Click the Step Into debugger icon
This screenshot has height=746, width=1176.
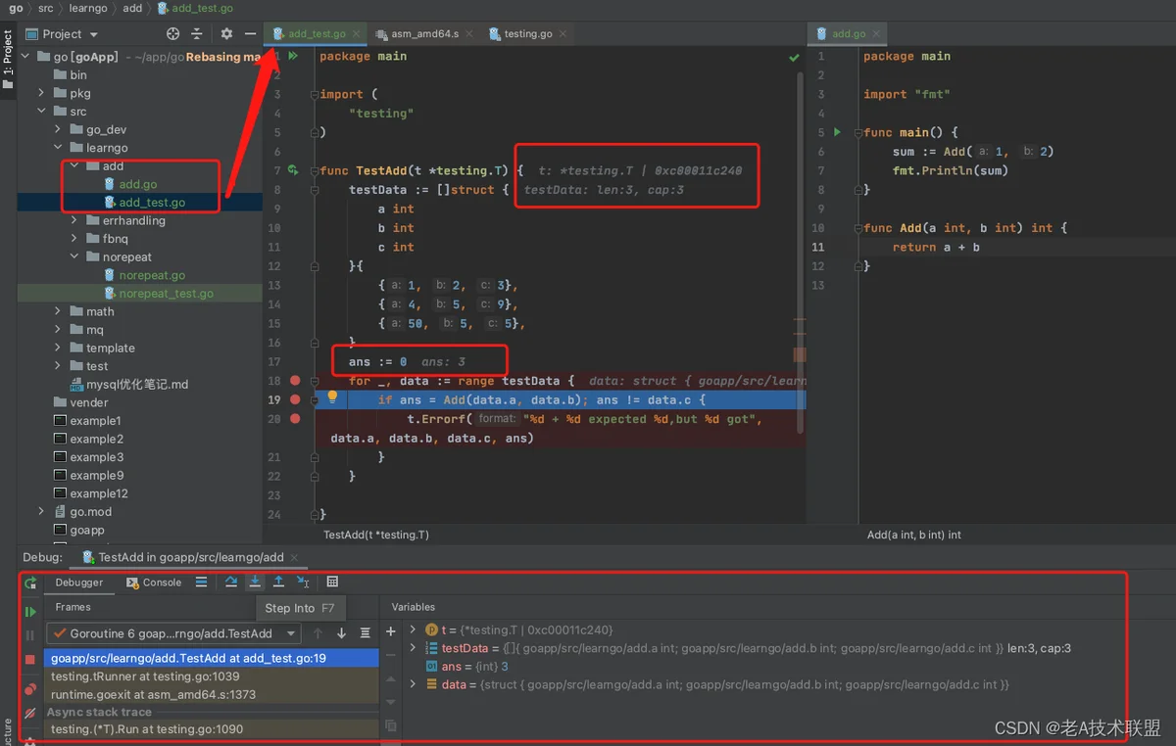pos(255,582)
